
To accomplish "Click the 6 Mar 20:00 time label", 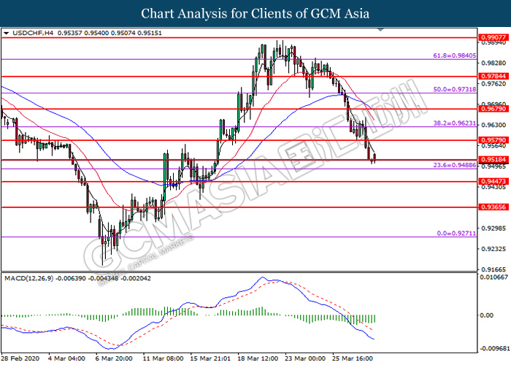I will pyautogui.click(x=114, y=358).
